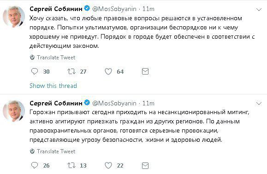This screenshot has width=267, height=174.
Task: Like the first tweet with 64 likes
Action: [108, 71]
